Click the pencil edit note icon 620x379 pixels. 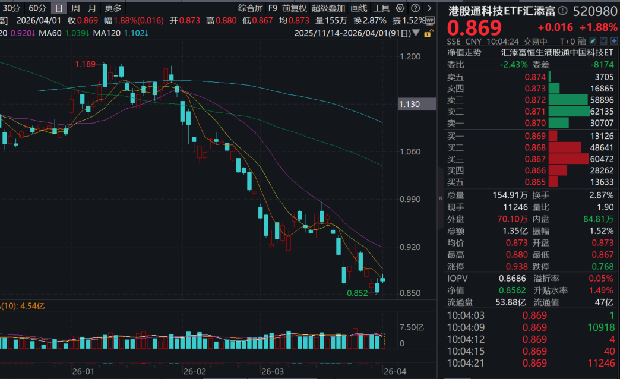[x=593, y=41]
